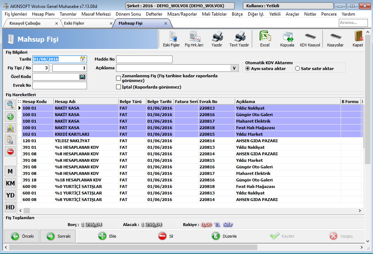Viewport: 373px width, 254px height.
Task: Open calendar picker in Tarihi field
Action: coord(83,59)
